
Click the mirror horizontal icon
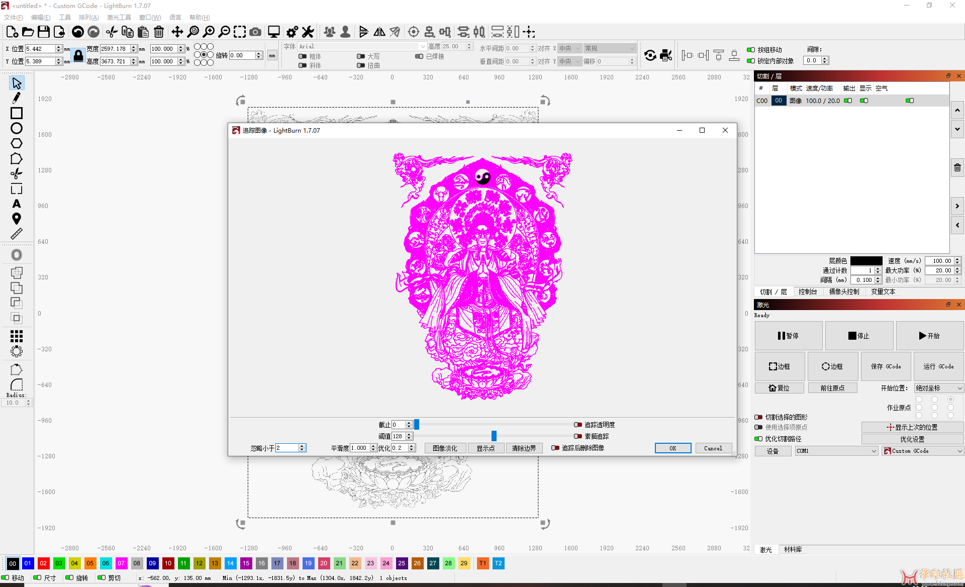point(379,32)
